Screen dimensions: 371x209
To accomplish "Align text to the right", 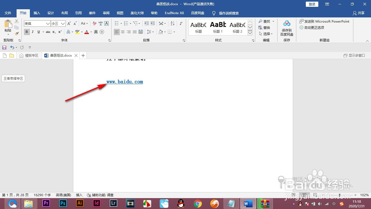I will 129,32.
